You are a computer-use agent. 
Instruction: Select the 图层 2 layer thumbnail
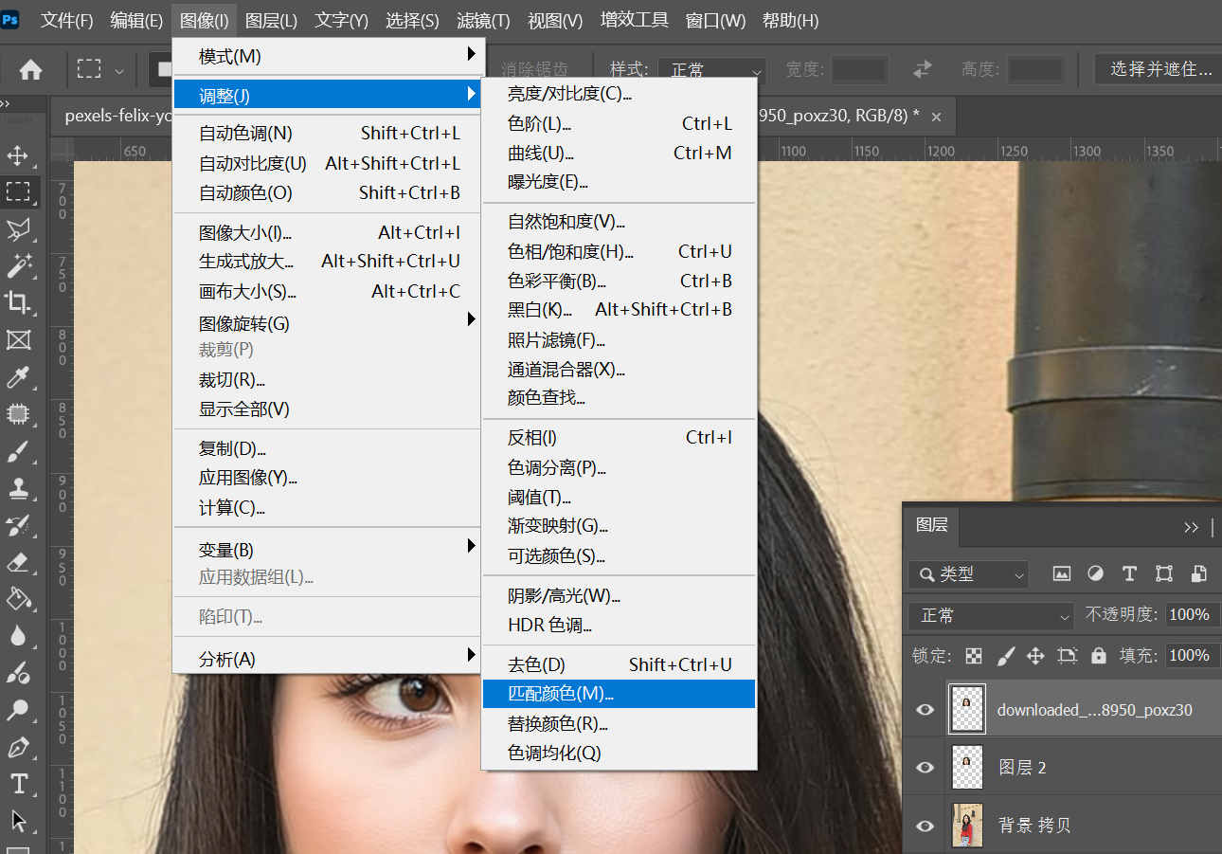(x=966, y=768)
